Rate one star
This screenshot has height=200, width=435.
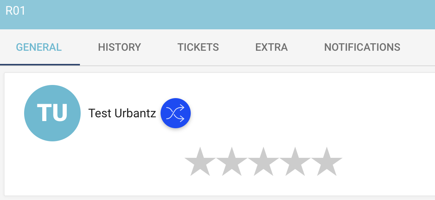pos(200,162)
